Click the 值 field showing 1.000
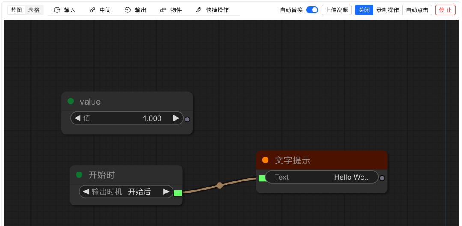Screen dimensions: 462x226 (127, 118)
